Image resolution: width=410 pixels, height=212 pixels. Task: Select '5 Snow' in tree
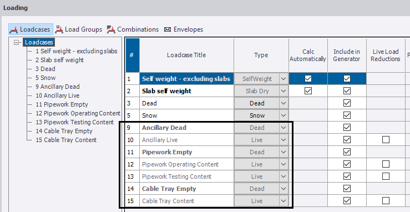point(45,78)
